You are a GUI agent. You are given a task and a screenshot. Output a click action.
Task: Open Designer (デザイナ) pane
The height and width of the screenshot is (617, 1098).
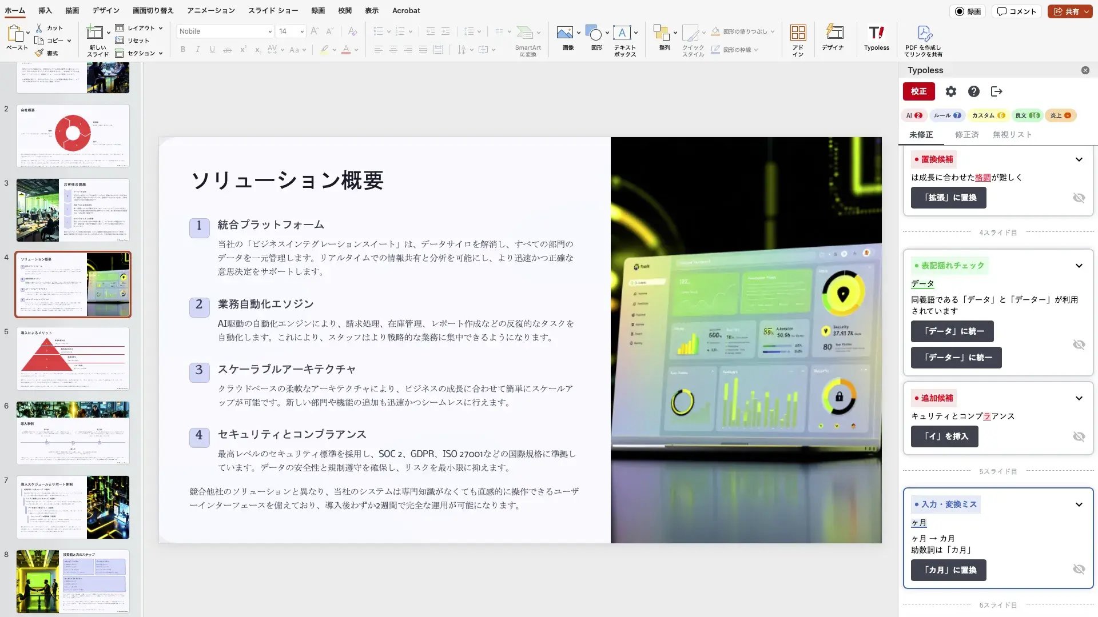point(834,32)
